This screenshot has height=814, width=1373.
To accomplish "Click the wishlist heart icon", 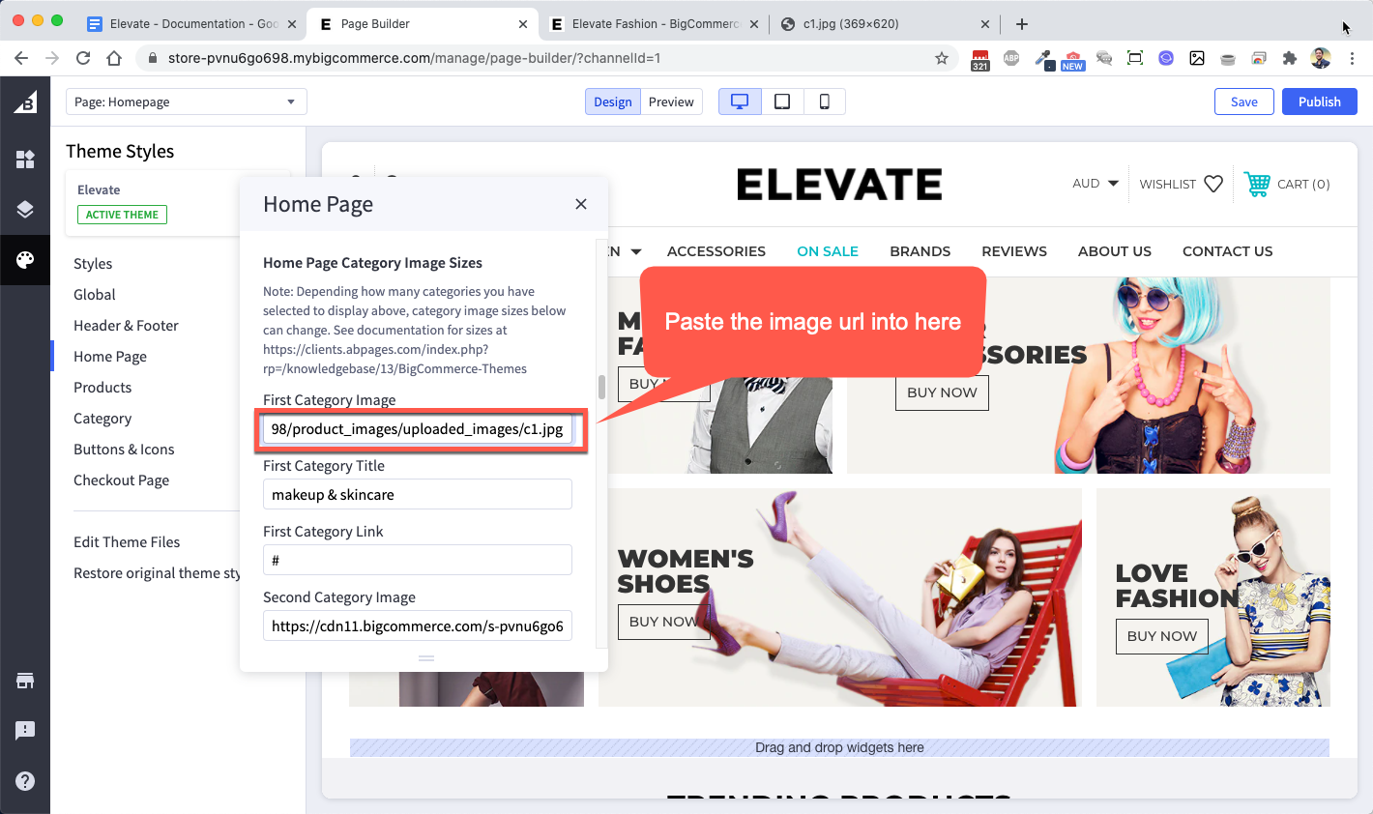I will pos(1213,184).
